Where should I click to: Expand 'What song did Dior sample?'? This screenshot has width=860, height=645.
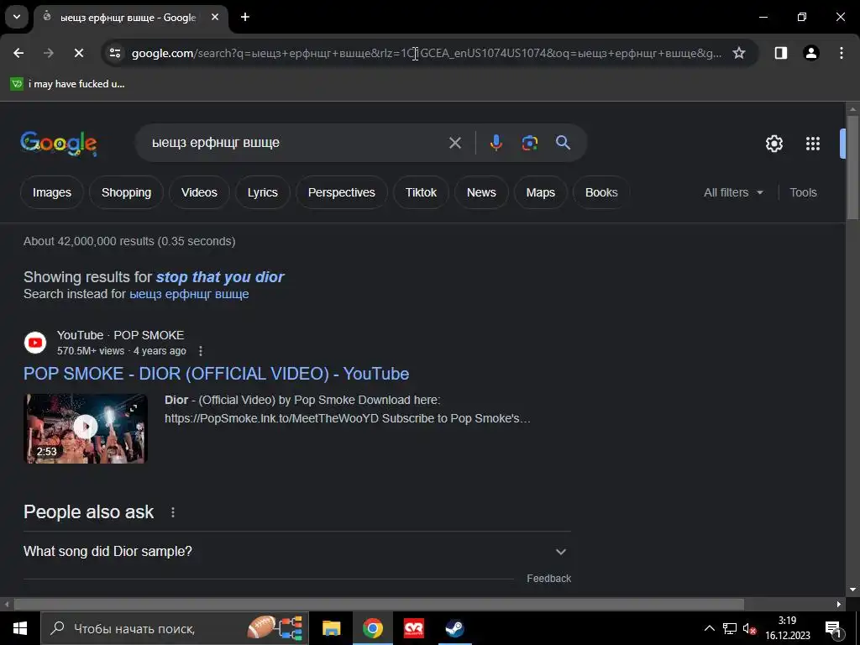296,551
